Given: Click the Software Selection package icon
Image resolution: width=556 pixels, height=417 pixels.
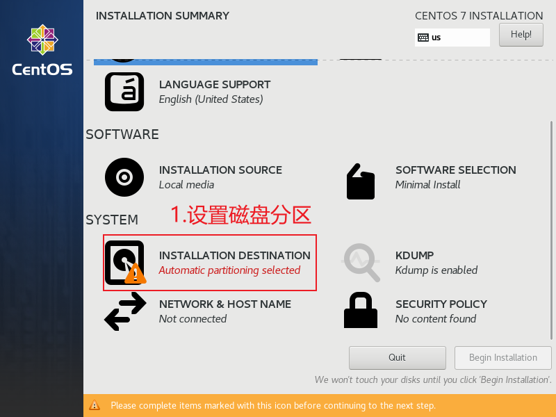Looking at the screenshot, I should (x=361, y=181).
